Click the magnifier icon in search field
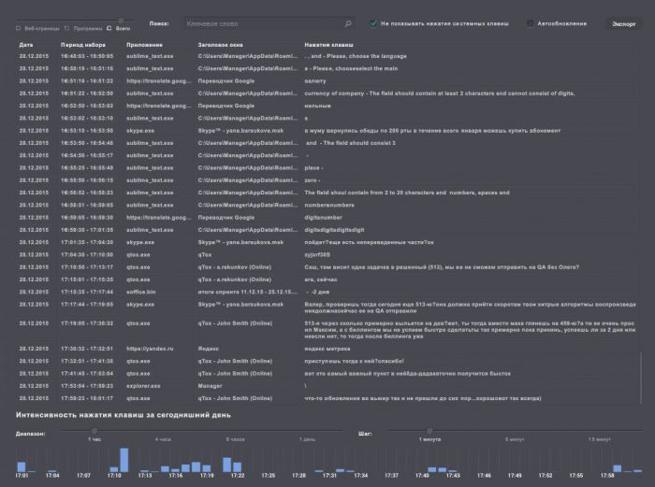 [349, 23]
